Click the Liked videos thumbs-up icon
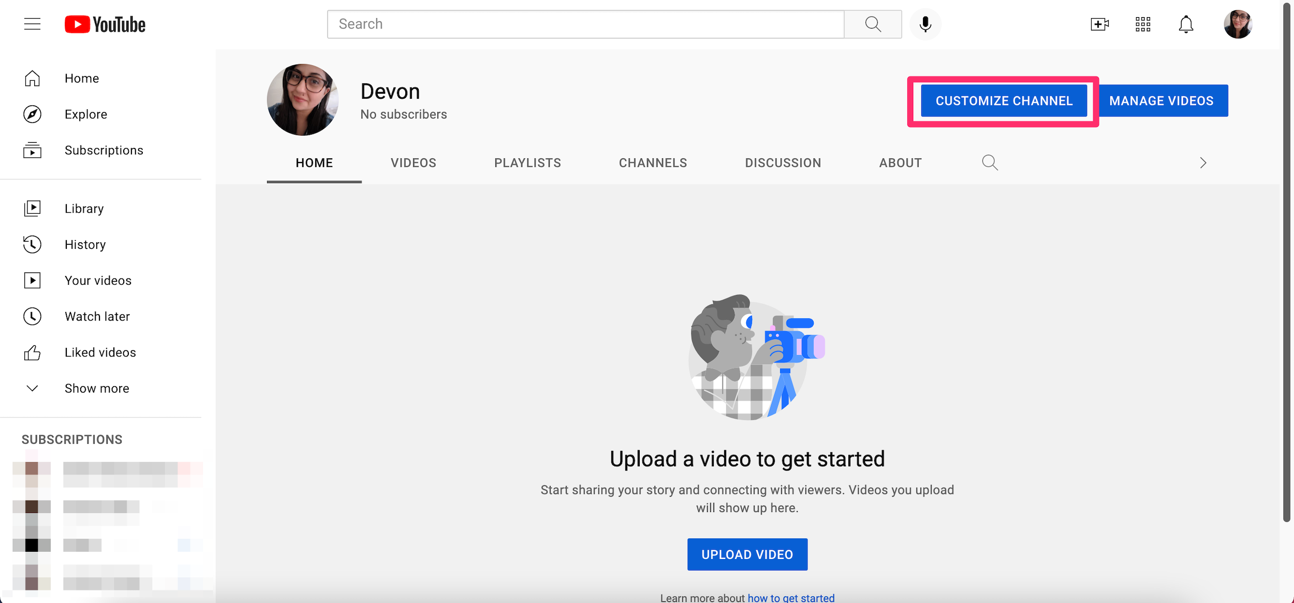 32,352
